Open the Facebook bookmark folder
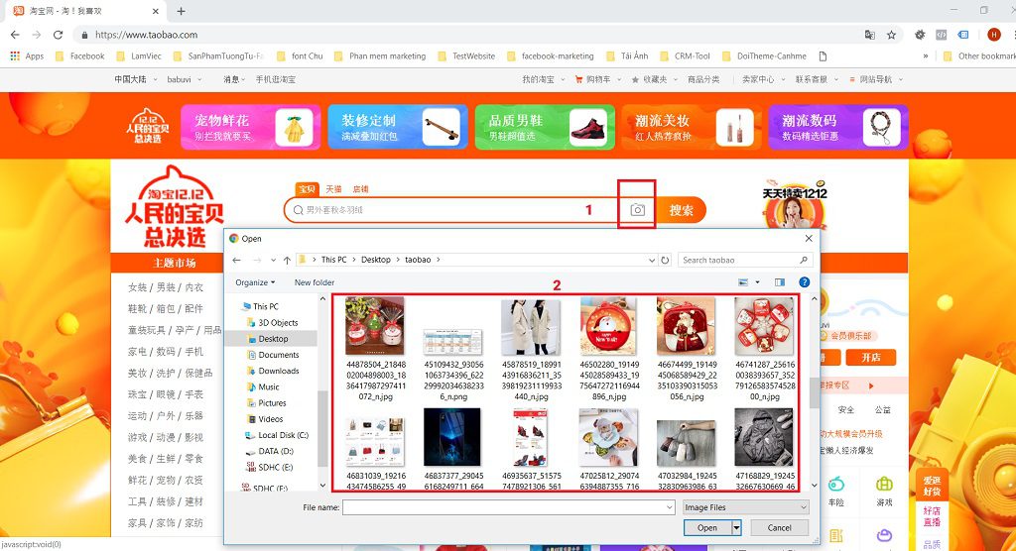 click(x=80, y=56)
